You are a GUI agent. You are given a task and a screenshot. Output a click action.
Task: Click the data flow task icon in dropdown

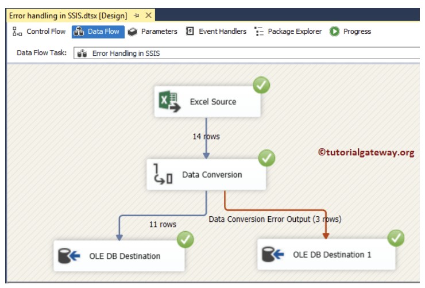pos(82,53)
